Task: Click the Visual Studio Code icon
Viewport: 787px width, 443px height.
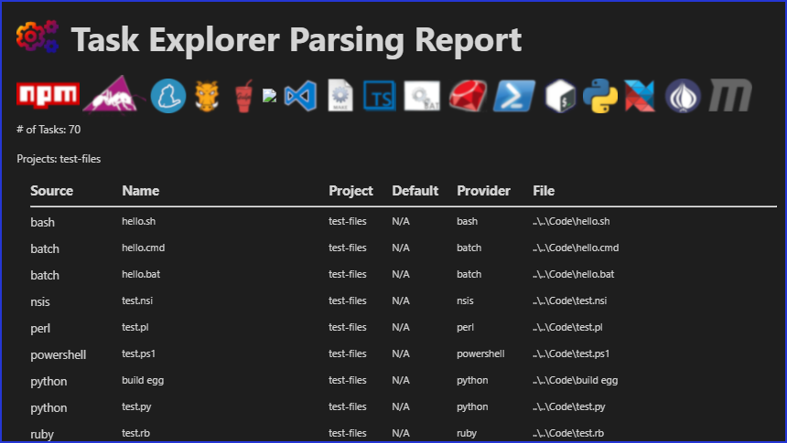Action: 300,95
